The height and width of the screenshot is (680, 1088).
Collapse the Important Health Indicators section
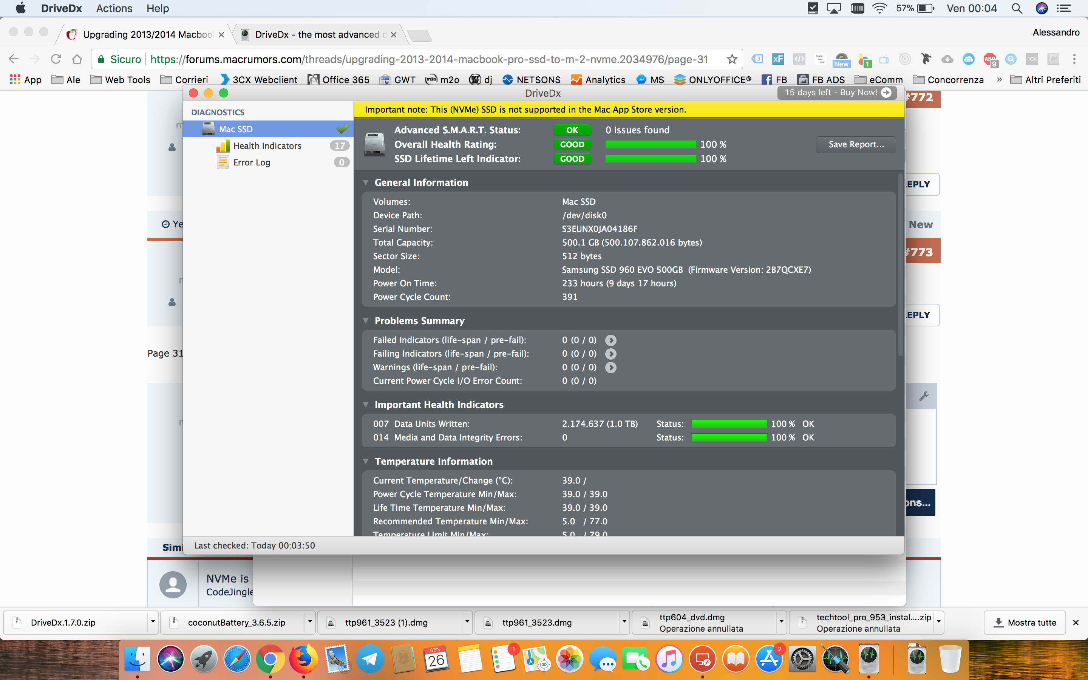tap(366, 405)
